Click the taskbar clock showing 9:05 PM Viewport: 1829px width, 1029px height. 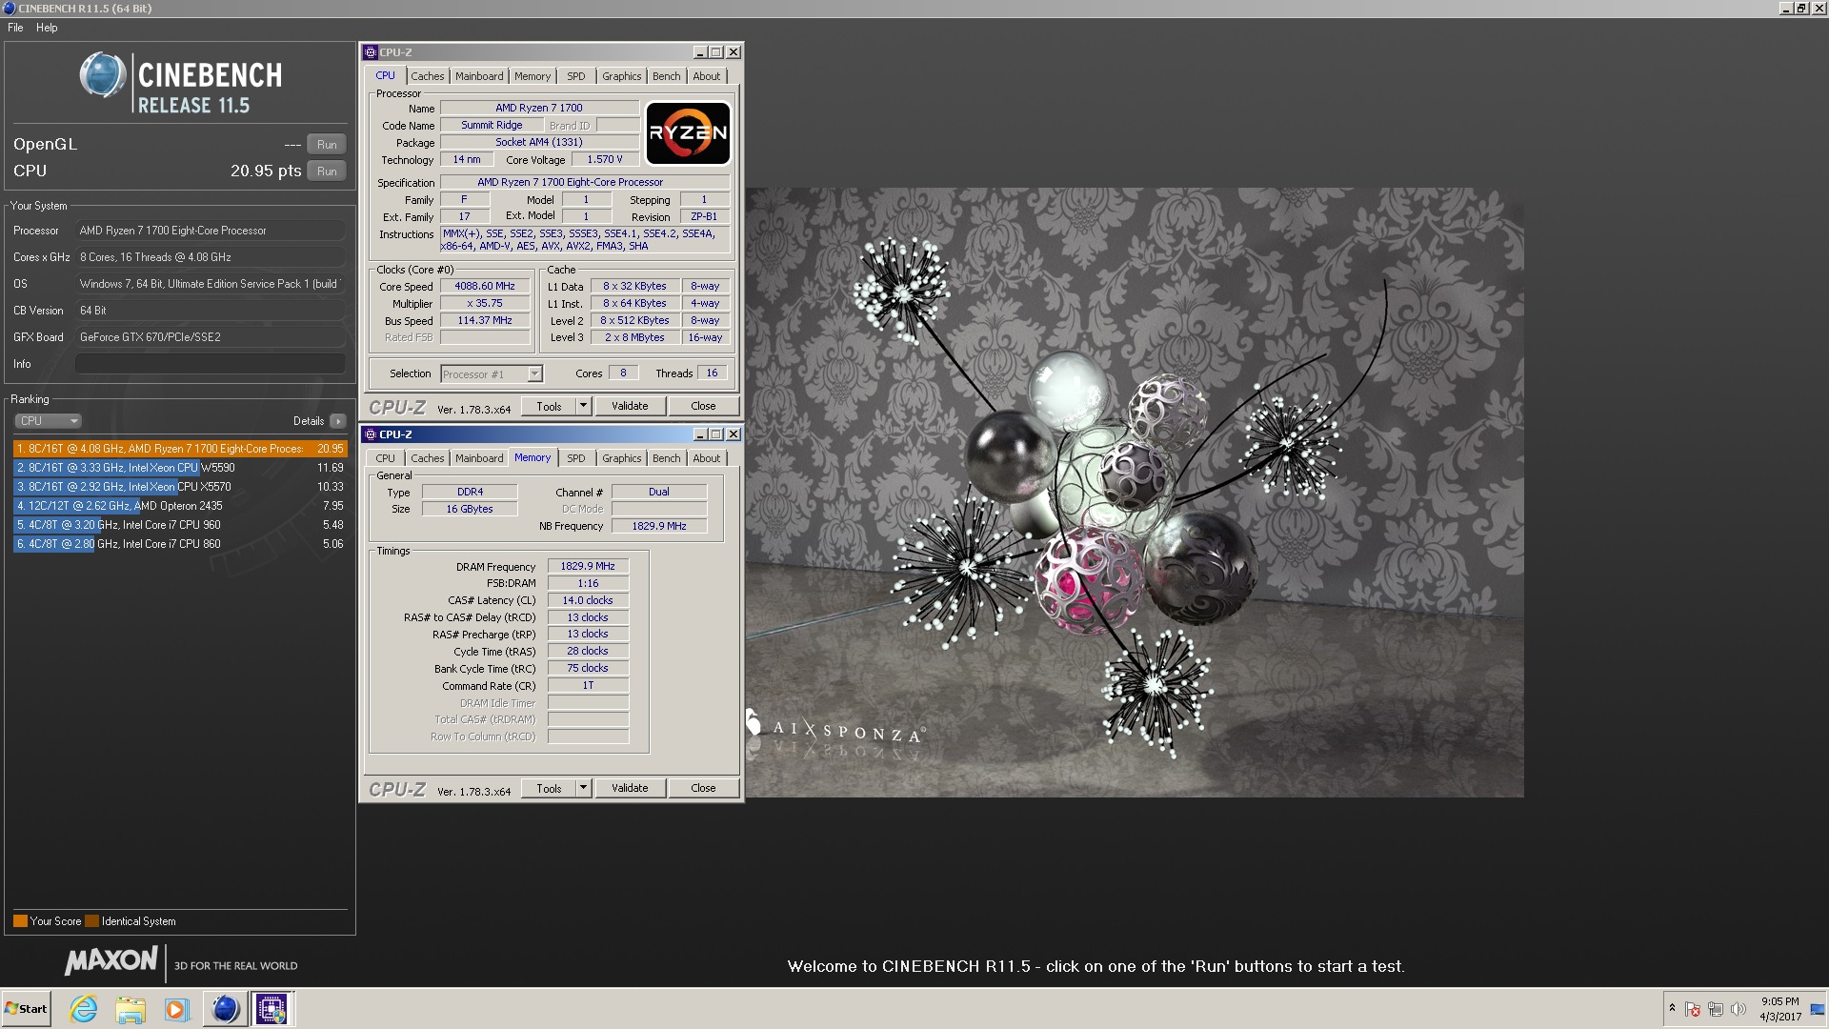click(1779, 1009)
